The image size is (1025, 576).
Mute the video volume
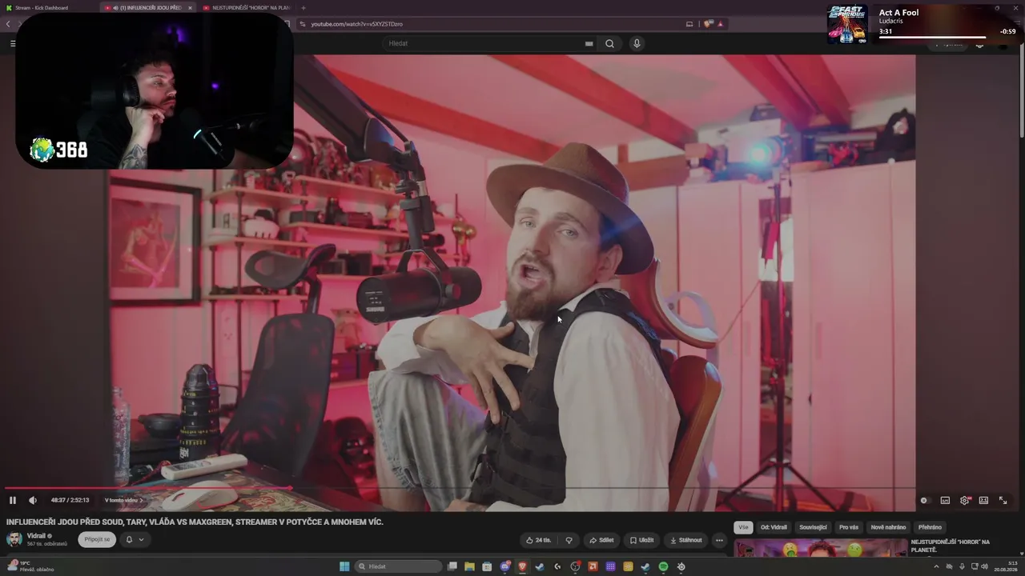(x=33, y=500)
